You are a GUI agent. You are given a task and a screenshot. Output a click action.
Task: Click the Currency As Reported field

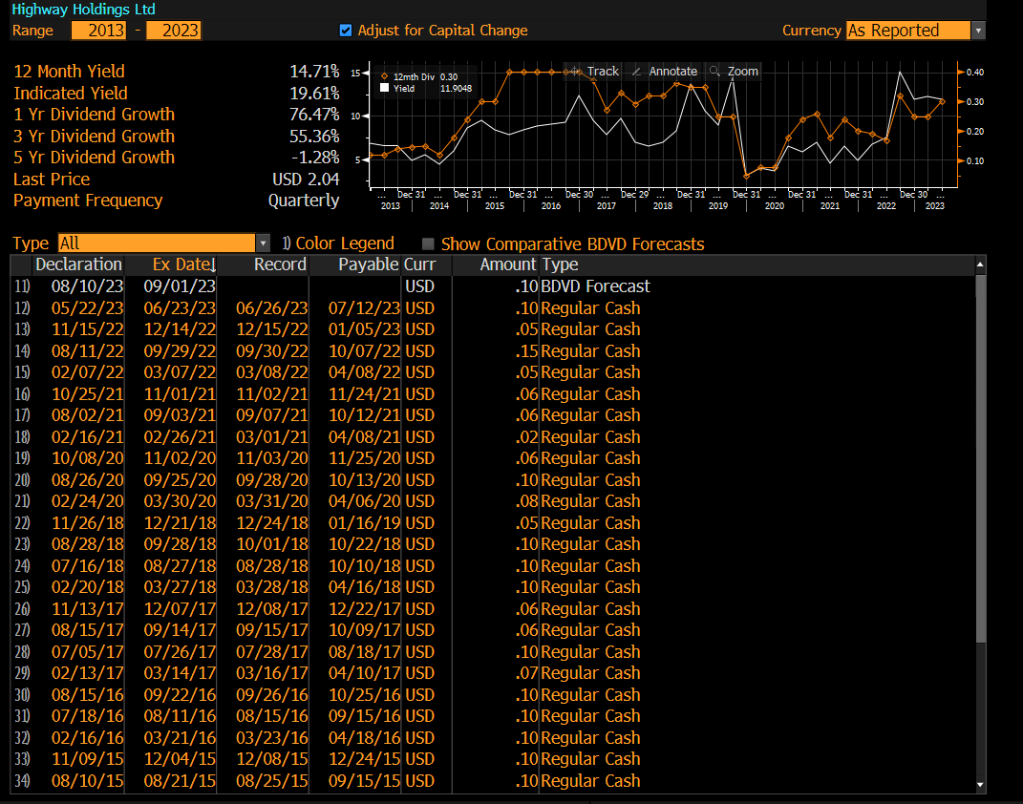click(x=907, y=31)
